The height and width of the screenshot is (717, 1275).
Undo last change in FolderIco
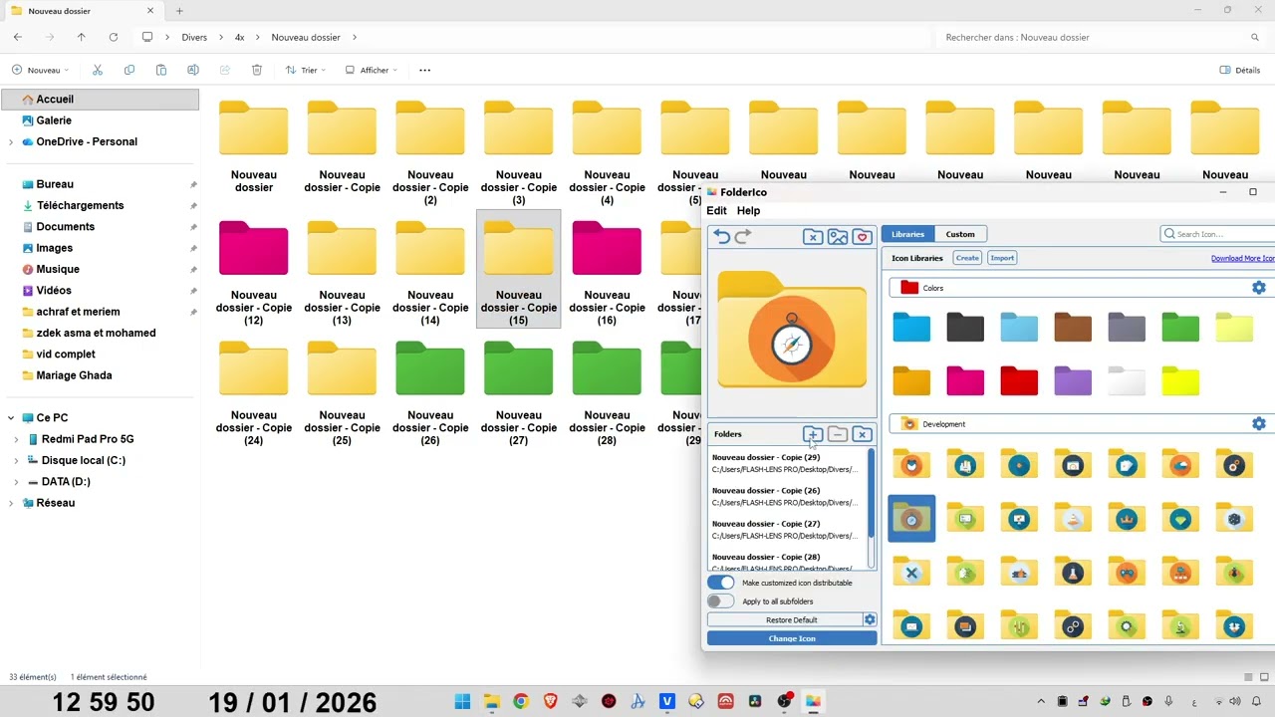722,236
